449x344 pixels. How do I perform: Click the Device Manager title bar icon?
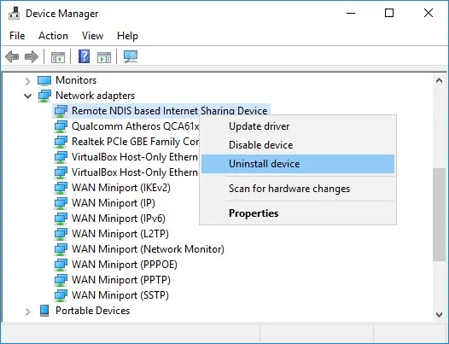14,13
